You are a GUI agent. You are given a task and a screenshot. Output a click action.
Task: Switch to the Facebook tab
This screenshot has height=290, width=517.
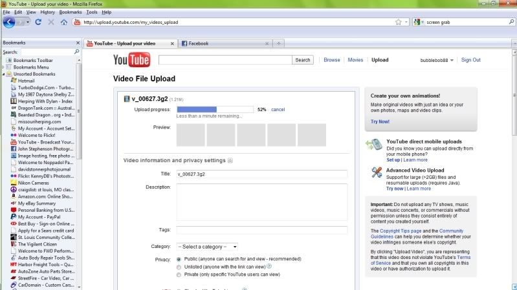pos(225,43)
